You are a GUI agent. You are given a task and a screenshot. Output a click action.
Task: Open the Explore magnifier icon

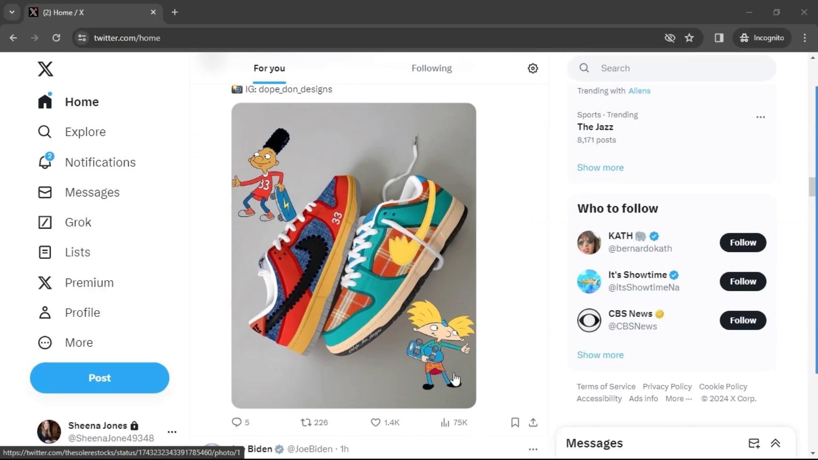click(44, 132)
